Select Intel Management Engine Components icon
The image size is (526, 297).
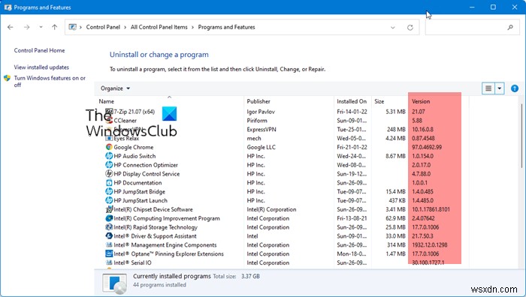[x=109, y=244]
